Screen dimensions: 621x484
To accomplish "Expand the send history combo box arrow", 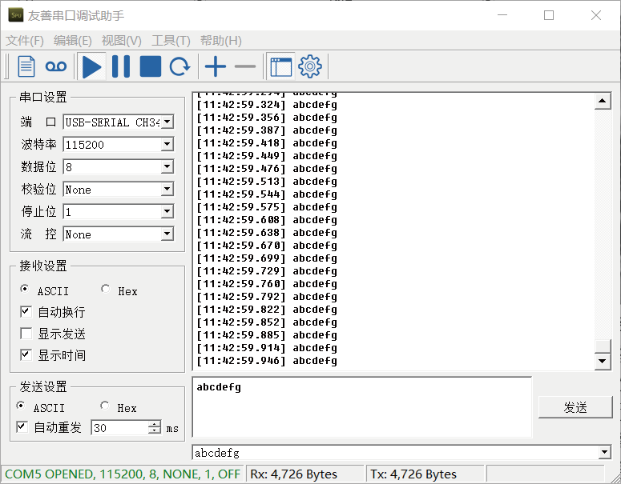I will pyautogui.click(x=604, y=452).
